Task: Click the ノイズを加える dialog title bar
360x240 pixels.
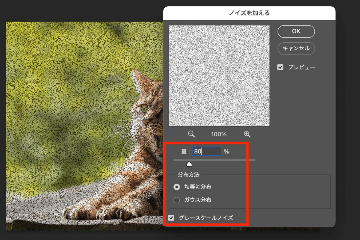Action: click(x=249, y=13)
